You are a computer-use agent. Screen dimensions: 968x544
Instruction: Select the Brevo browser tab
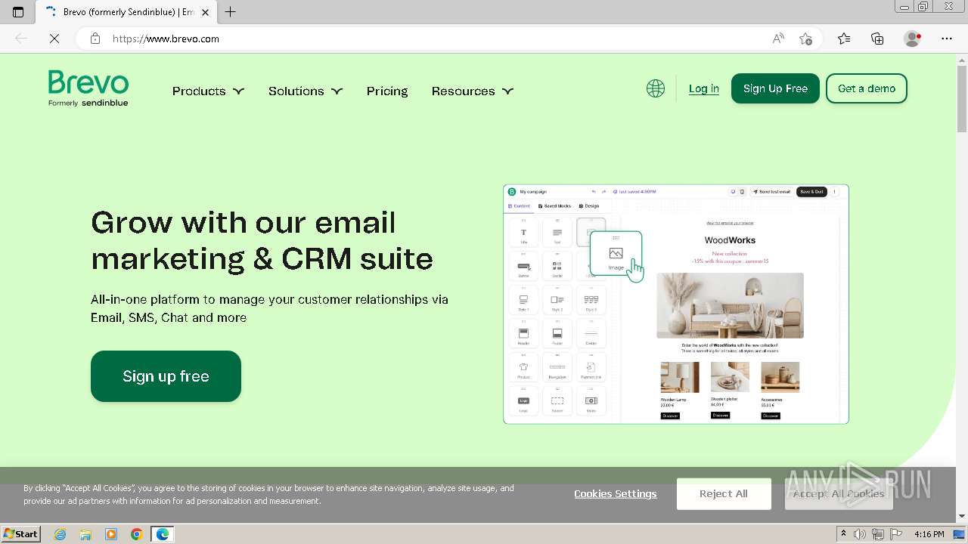click(126, 12)
